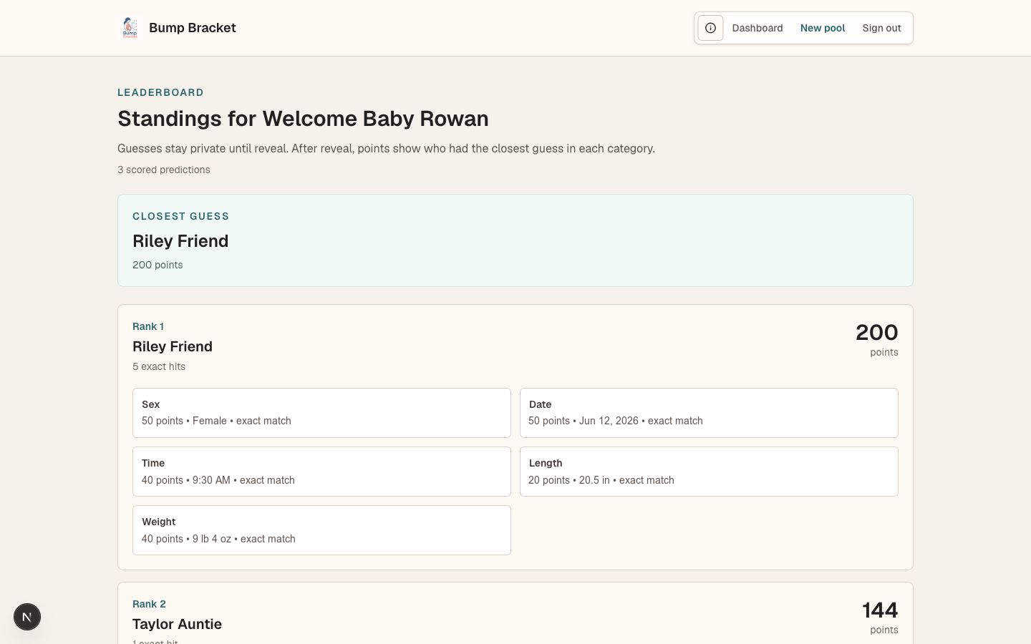
Task: Click Riley Friend in the Closest Guess card
Action: 180,241
